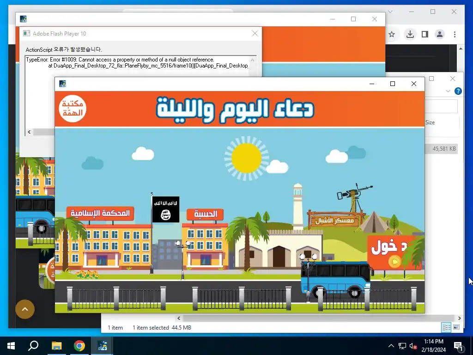Click Explorer horizontal scrollbar right arrow
Screen dimensions: 473x355
(459, 318)
